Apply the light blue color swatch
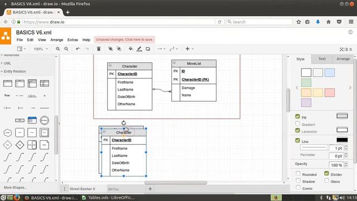 point(330,73)
